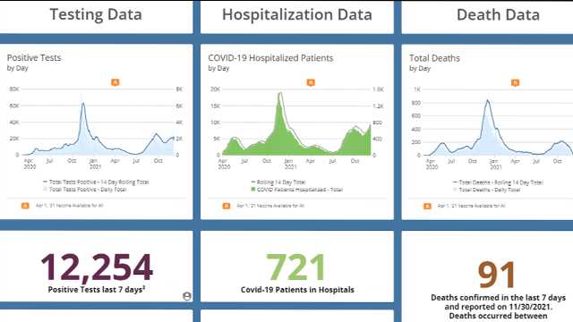The width and height of the screenshot is (573, 322).
Task: Click round gray icon beside Positive Tests count
Action: (x=187, y=296)
